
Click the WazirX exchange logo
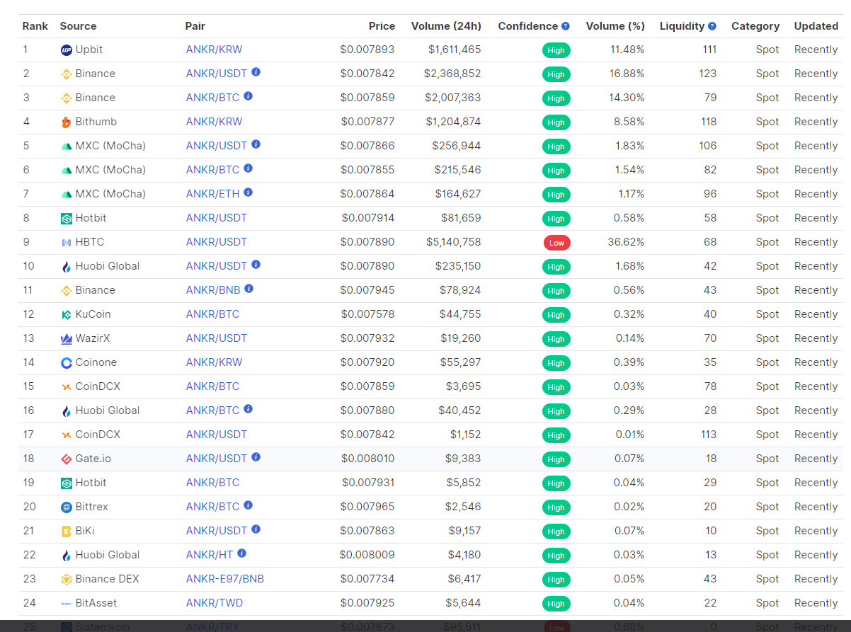point(67,339)
